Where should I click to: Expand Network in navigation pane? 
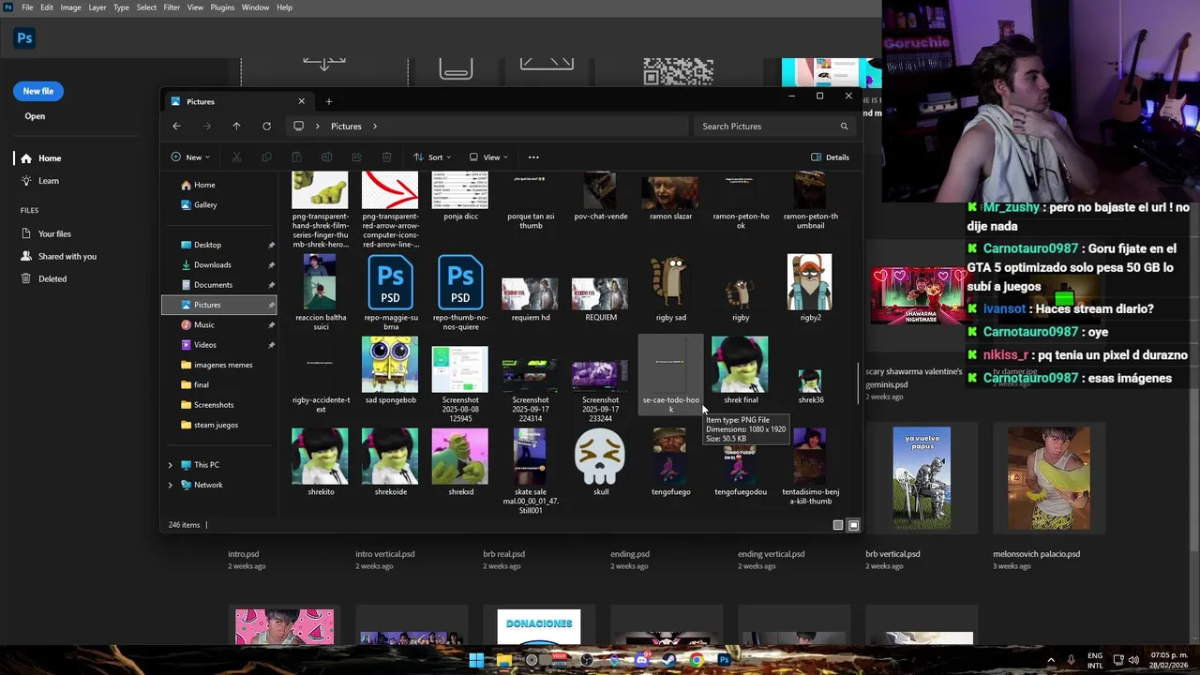(x=170, y=485)
